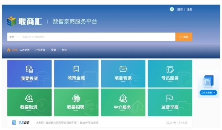Open the 水利局 news headline in 信息动态
This screenshot has width=222, height=130.
point(68,123)
